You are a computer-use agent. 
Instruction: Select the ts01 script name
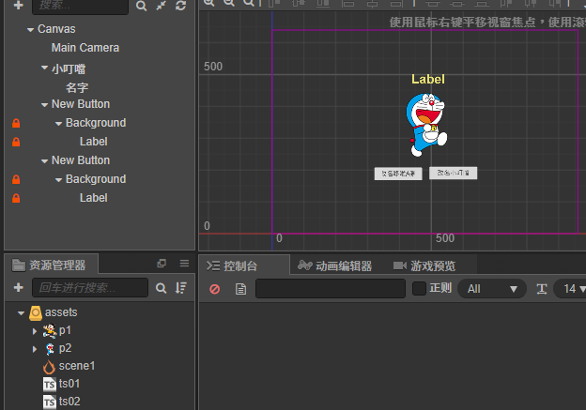(69, 384)
